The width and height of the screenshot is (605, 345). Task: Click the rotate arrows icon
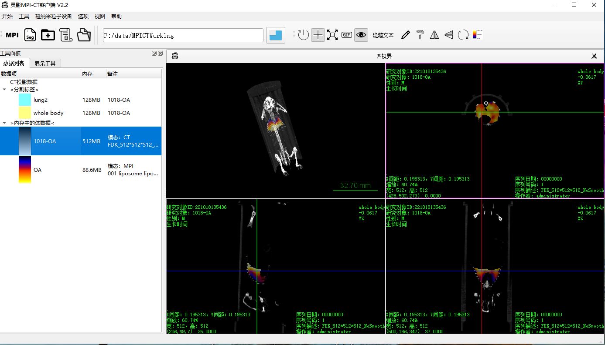click(463, 35)
